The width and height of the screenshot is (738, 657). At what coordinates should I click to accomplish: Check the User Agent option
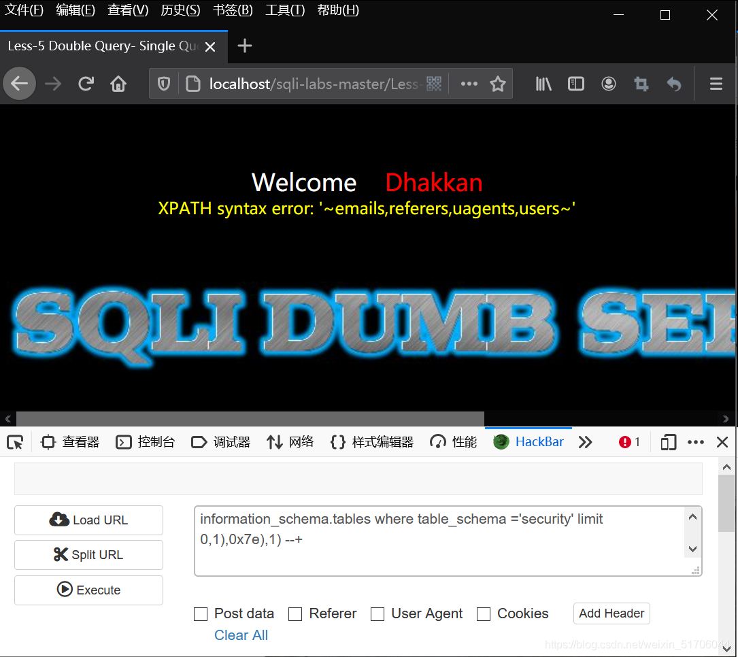[378, 614]
